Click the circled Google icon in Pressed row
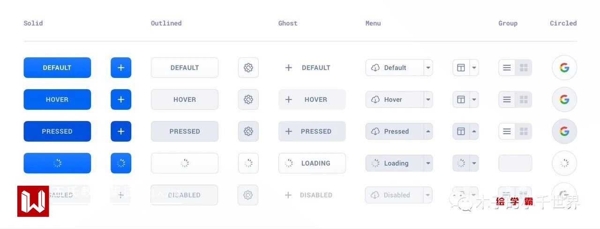This screenshot has width=600, height=229. (x=564, y=131)
